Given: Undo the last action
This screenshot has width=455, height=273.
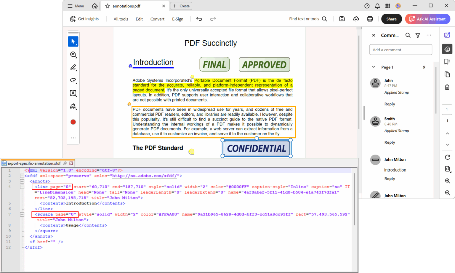Looking at the screenshot, I should 199,19.
